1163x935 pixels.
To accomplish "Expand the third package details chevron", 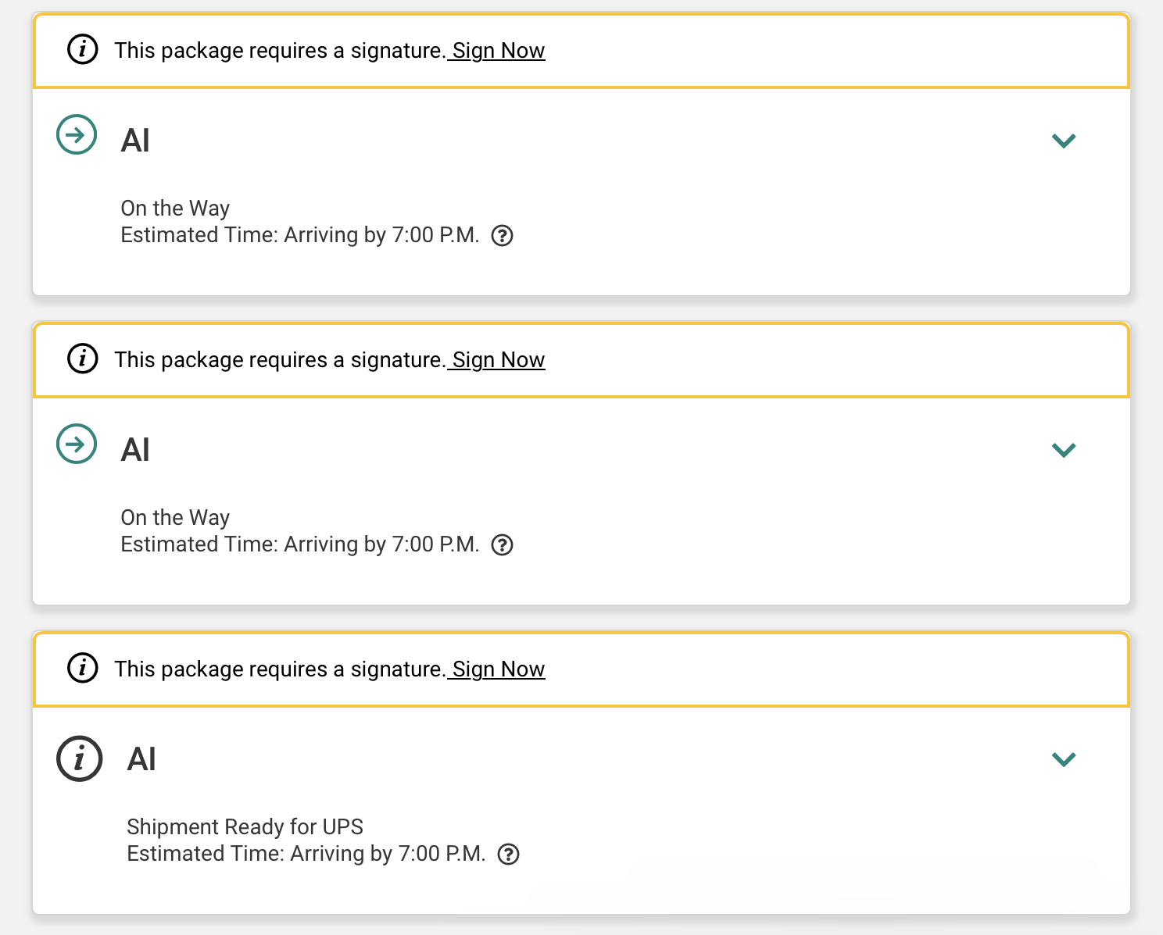I will click(1064, 759).
